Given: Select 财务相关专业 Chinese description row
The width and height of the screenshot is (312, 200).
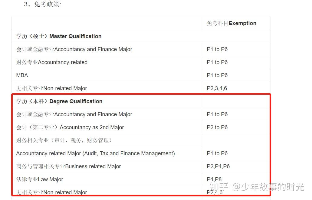Looking at the screenshot, I should coord(64,140).
